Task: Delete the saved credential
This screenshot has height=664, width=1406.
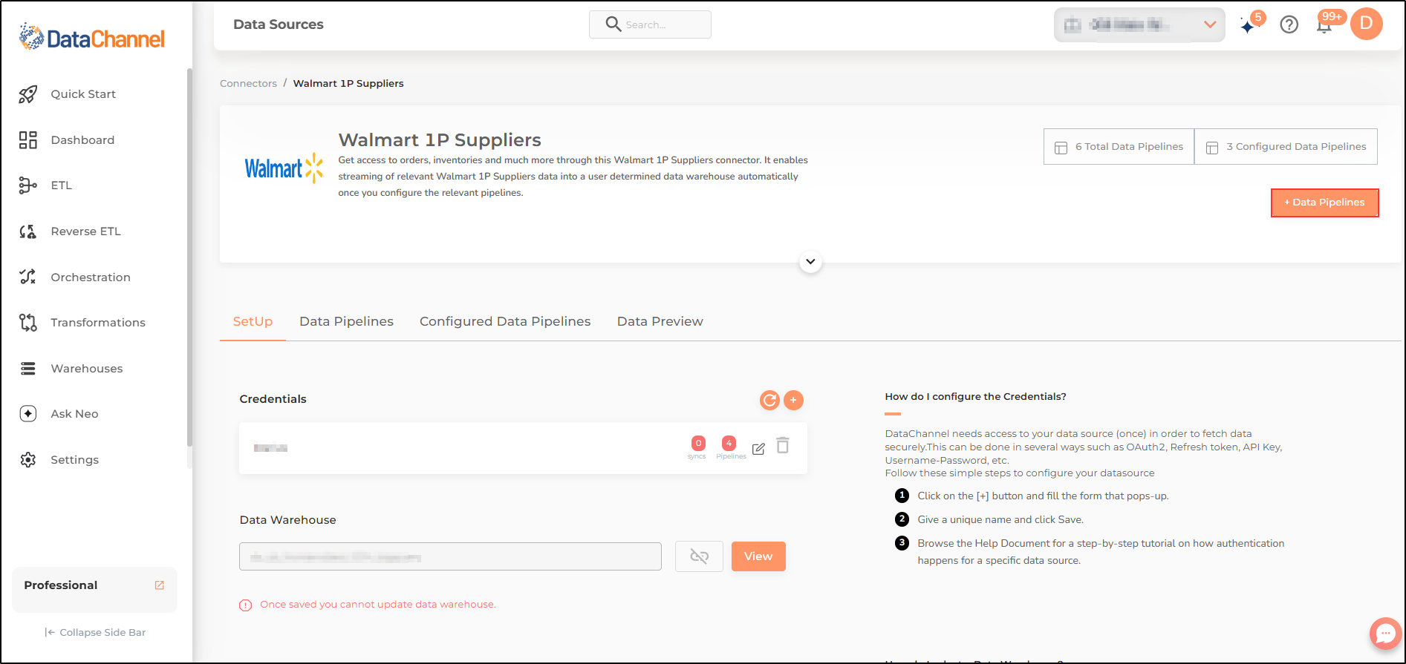Action: [783, 445]
